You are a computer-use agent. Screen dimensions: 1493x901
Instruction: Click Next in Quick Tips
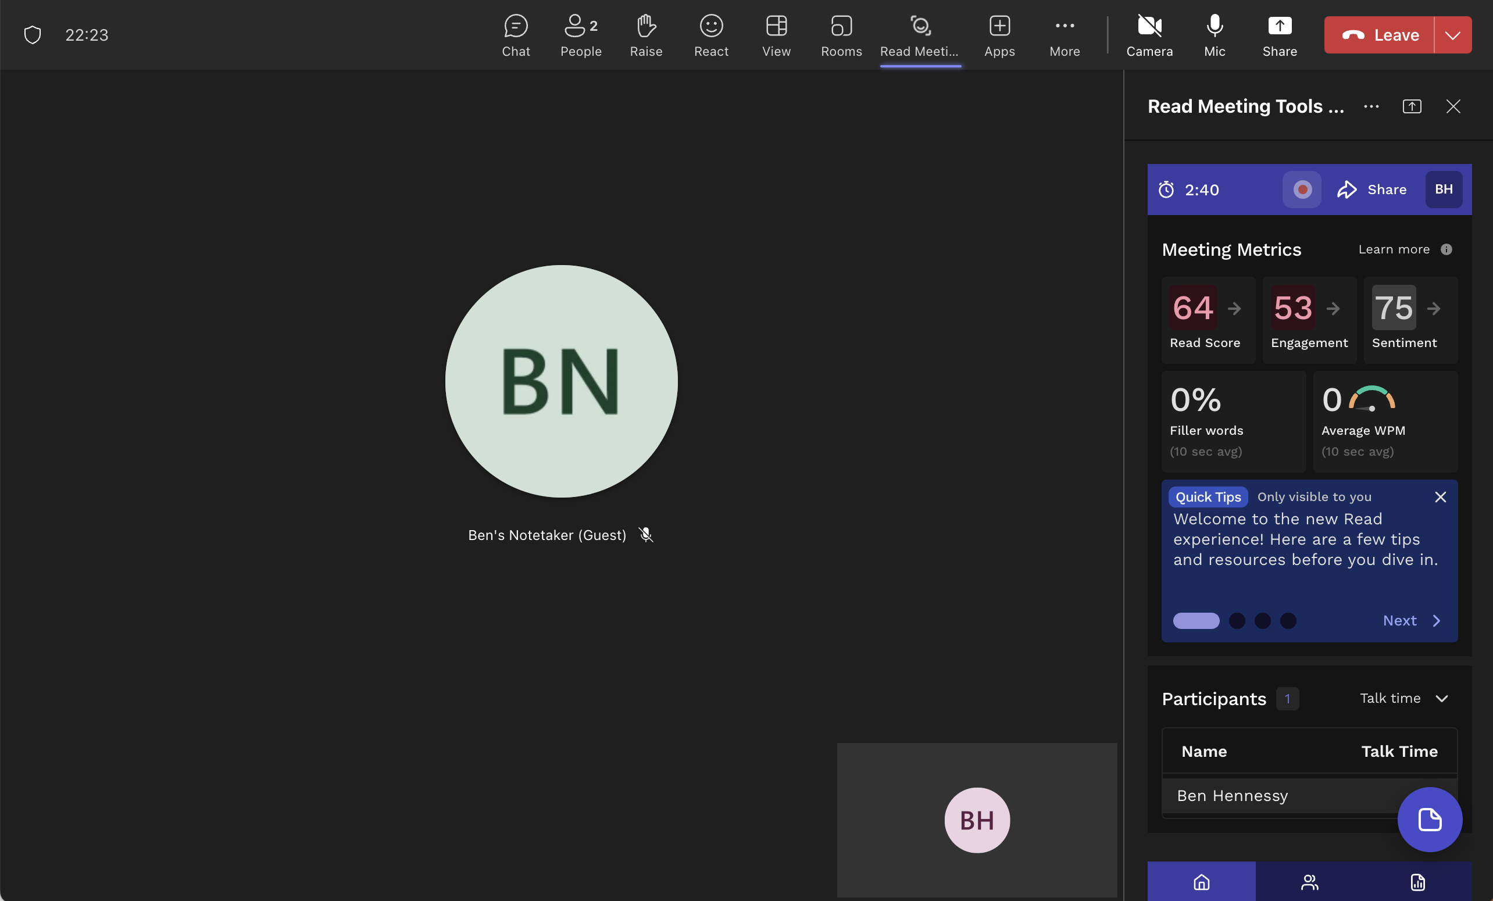click(x=1411, y=620)
